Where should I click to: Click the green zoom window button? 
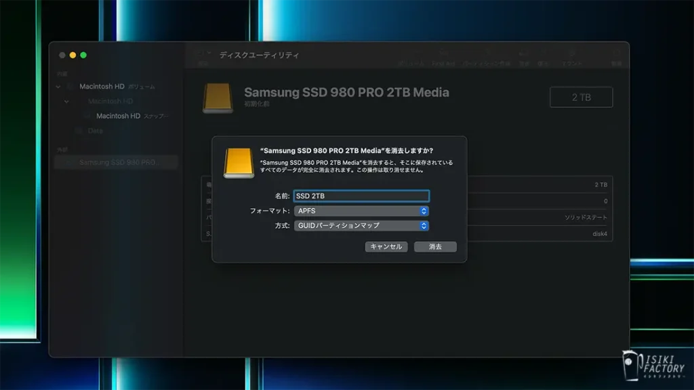[x=83, y=56]
